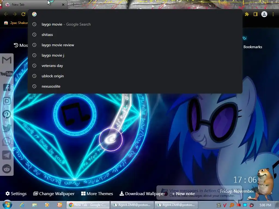Click the Google logo in the address bar
Viewport: 279px width, 209px height.
click(34, 14)
